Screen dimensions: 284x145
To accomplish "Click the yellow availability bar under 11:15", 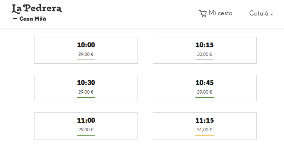I will [205, 136].
